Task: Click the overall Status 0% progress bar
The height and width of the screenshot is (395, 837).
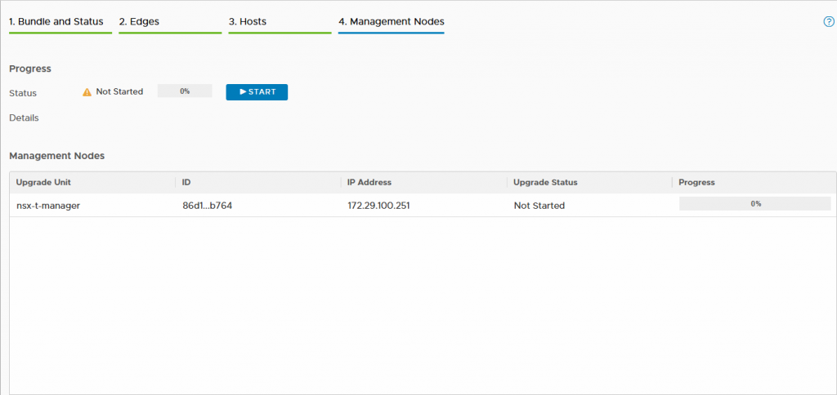Action: click(x=185, y=91)
